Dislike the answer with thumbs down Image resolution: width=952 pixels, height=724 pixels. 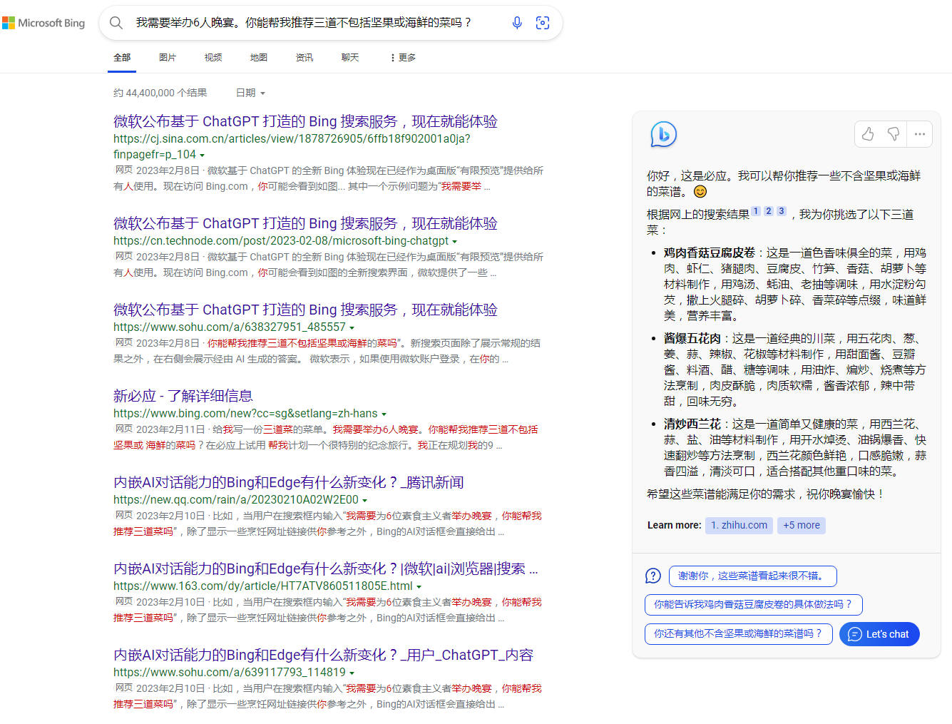[x=894, y=134]
